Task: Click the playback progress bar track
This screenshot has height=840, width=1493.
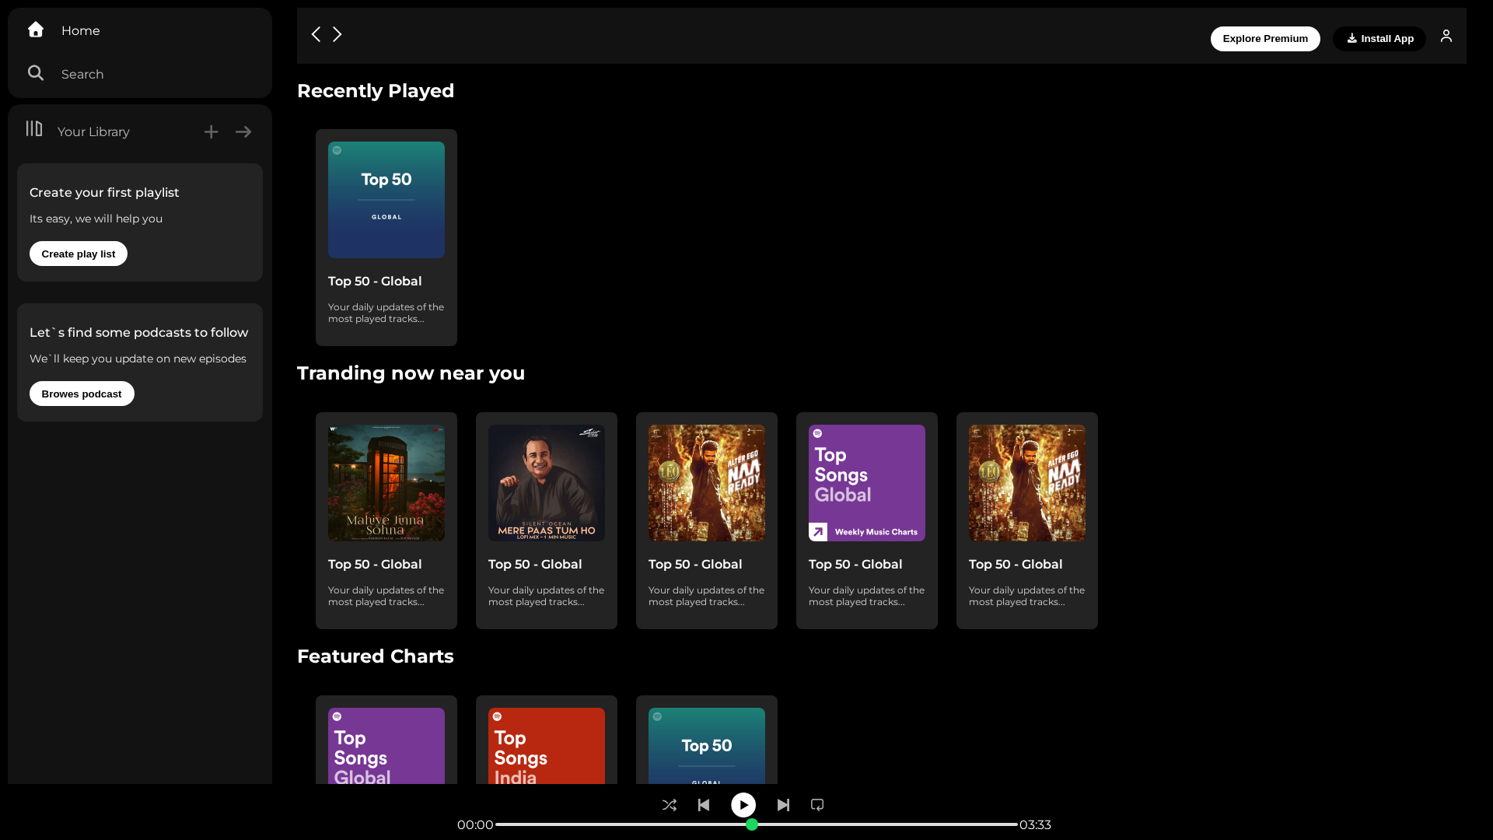Action: (x=757, y=824)
